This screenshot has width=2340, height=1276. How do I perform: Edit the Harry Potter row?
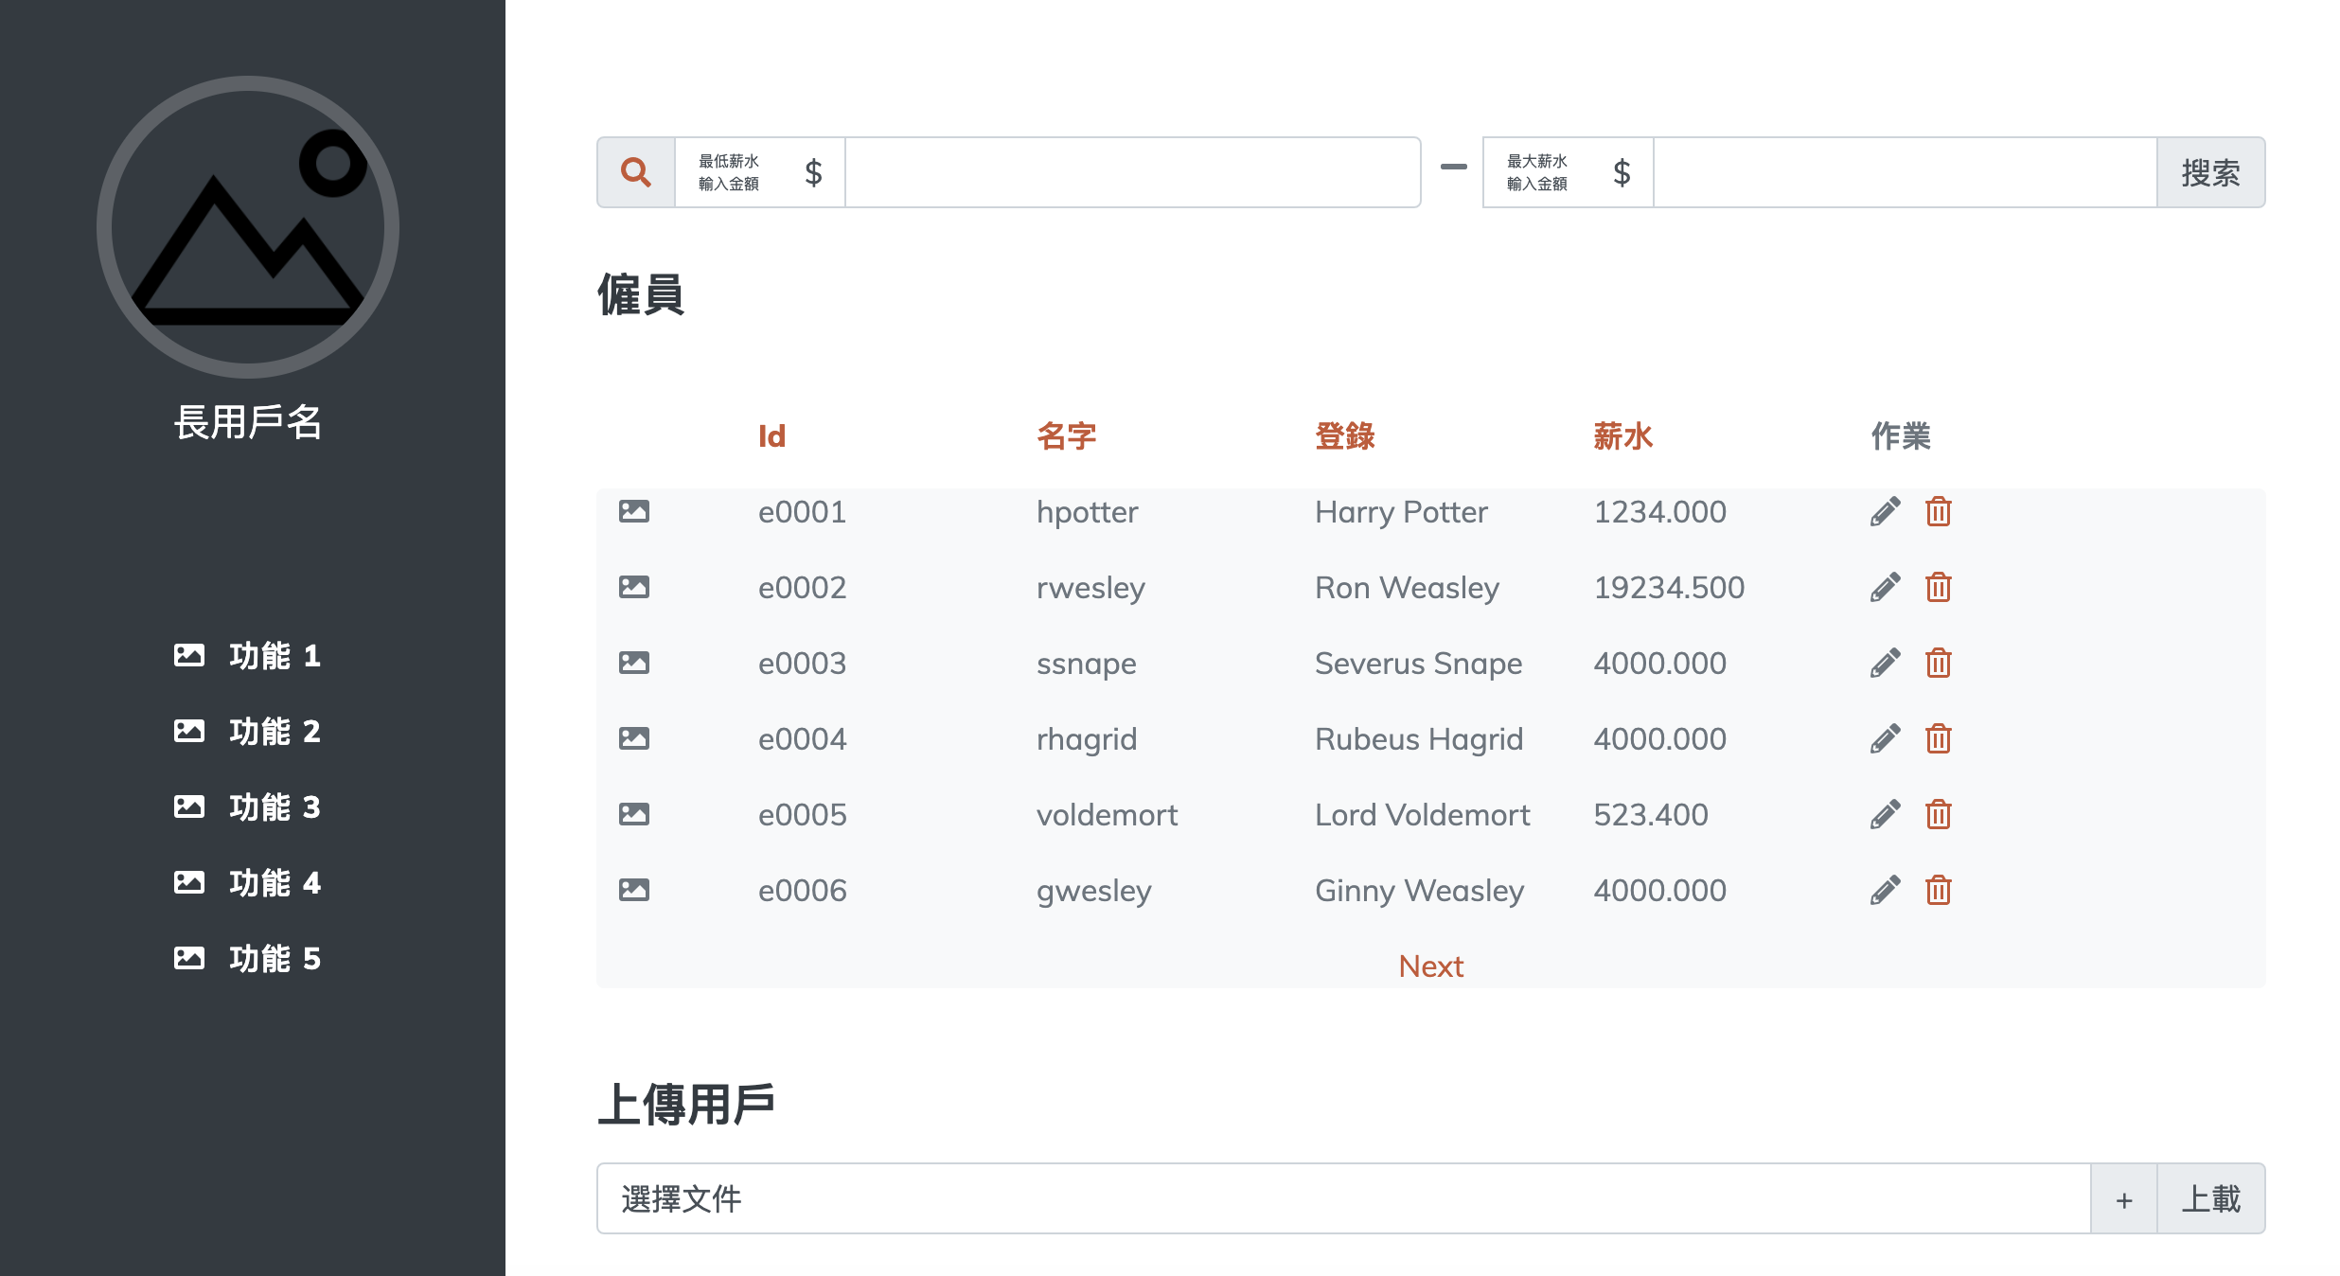[1885, 512]
